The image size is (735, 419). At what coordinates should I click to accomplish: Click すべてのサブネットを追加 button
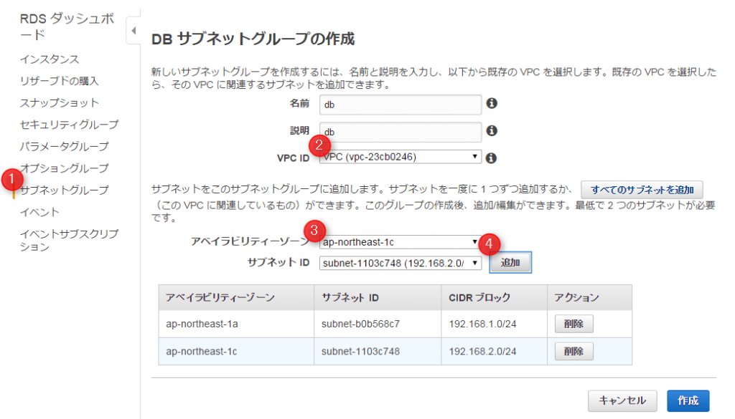click(642, 190)
